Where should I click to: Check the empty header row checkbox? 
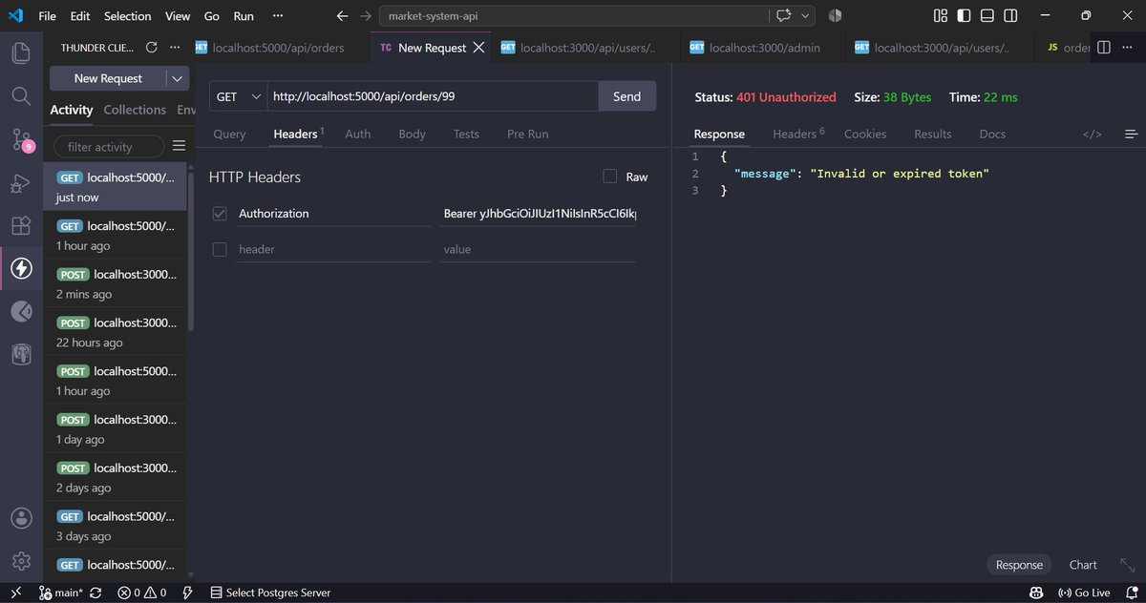pyautogui.click(x=220, y=249)
